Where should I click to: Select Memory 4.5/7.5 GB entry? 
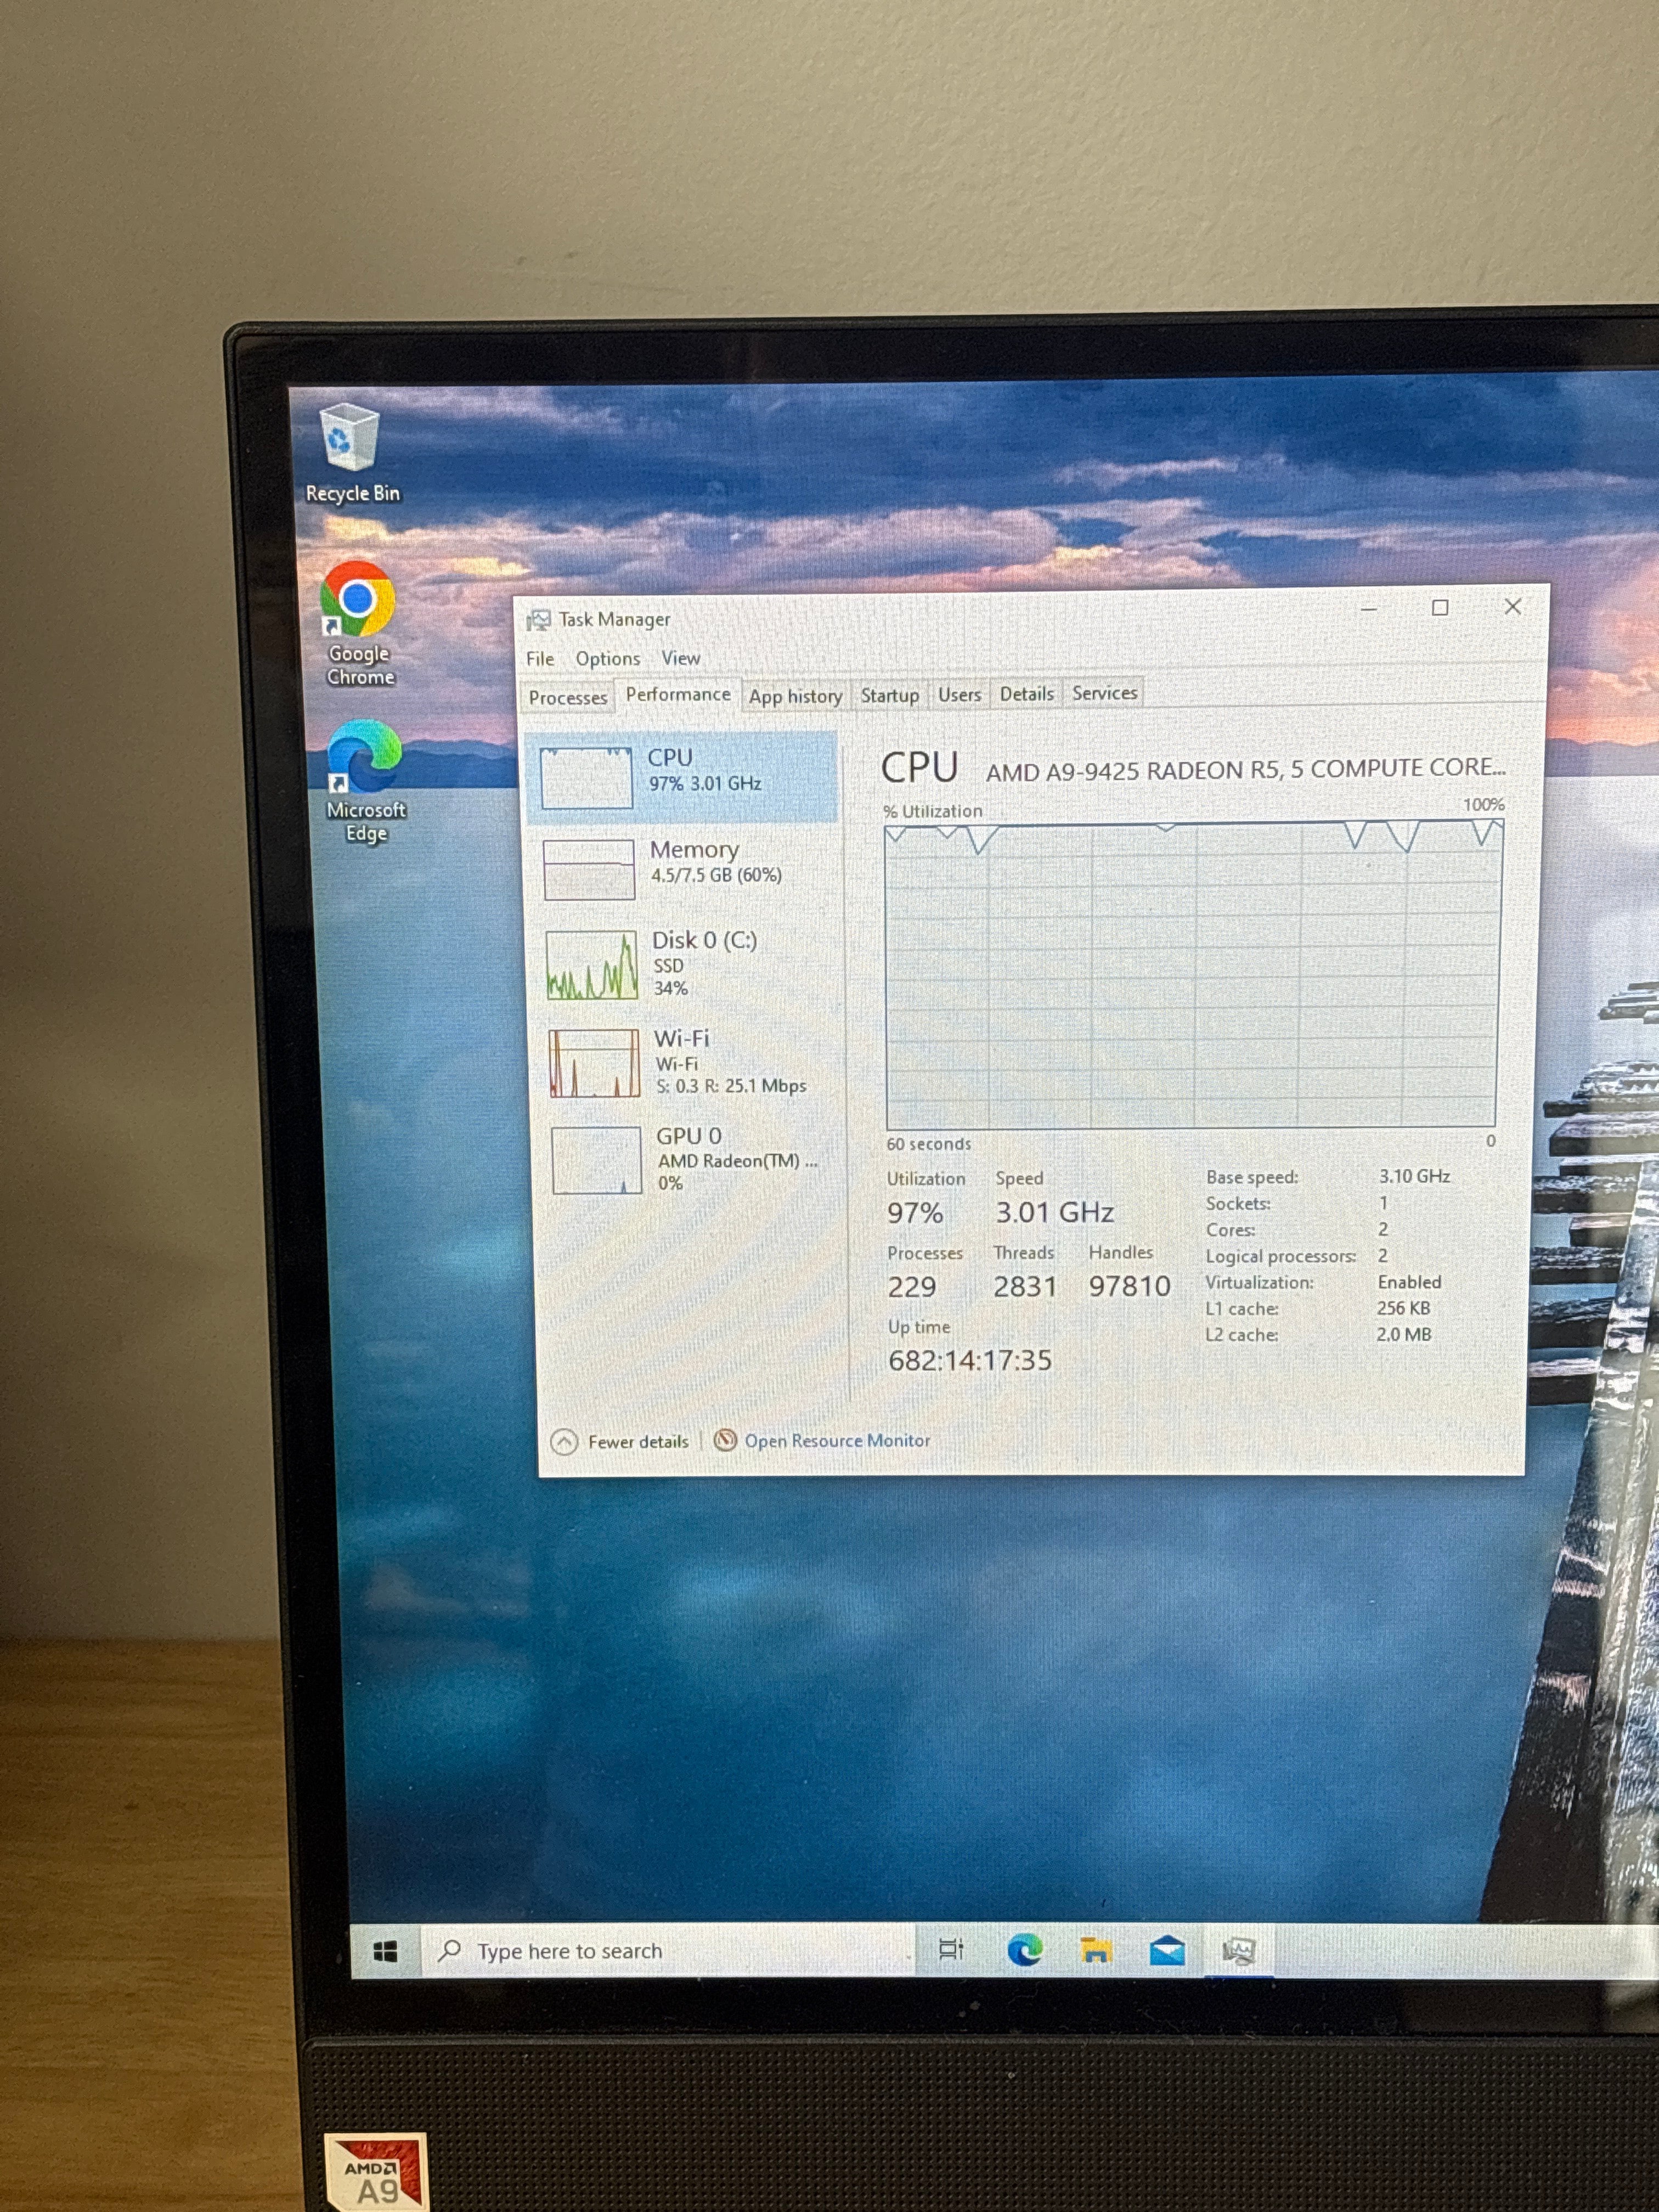685,869
